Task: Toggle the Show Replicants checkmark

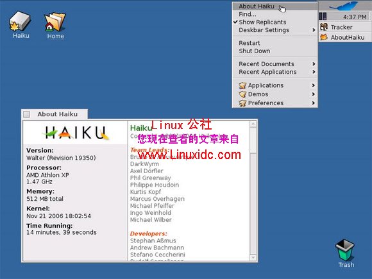Action: (x=235, y=22)
